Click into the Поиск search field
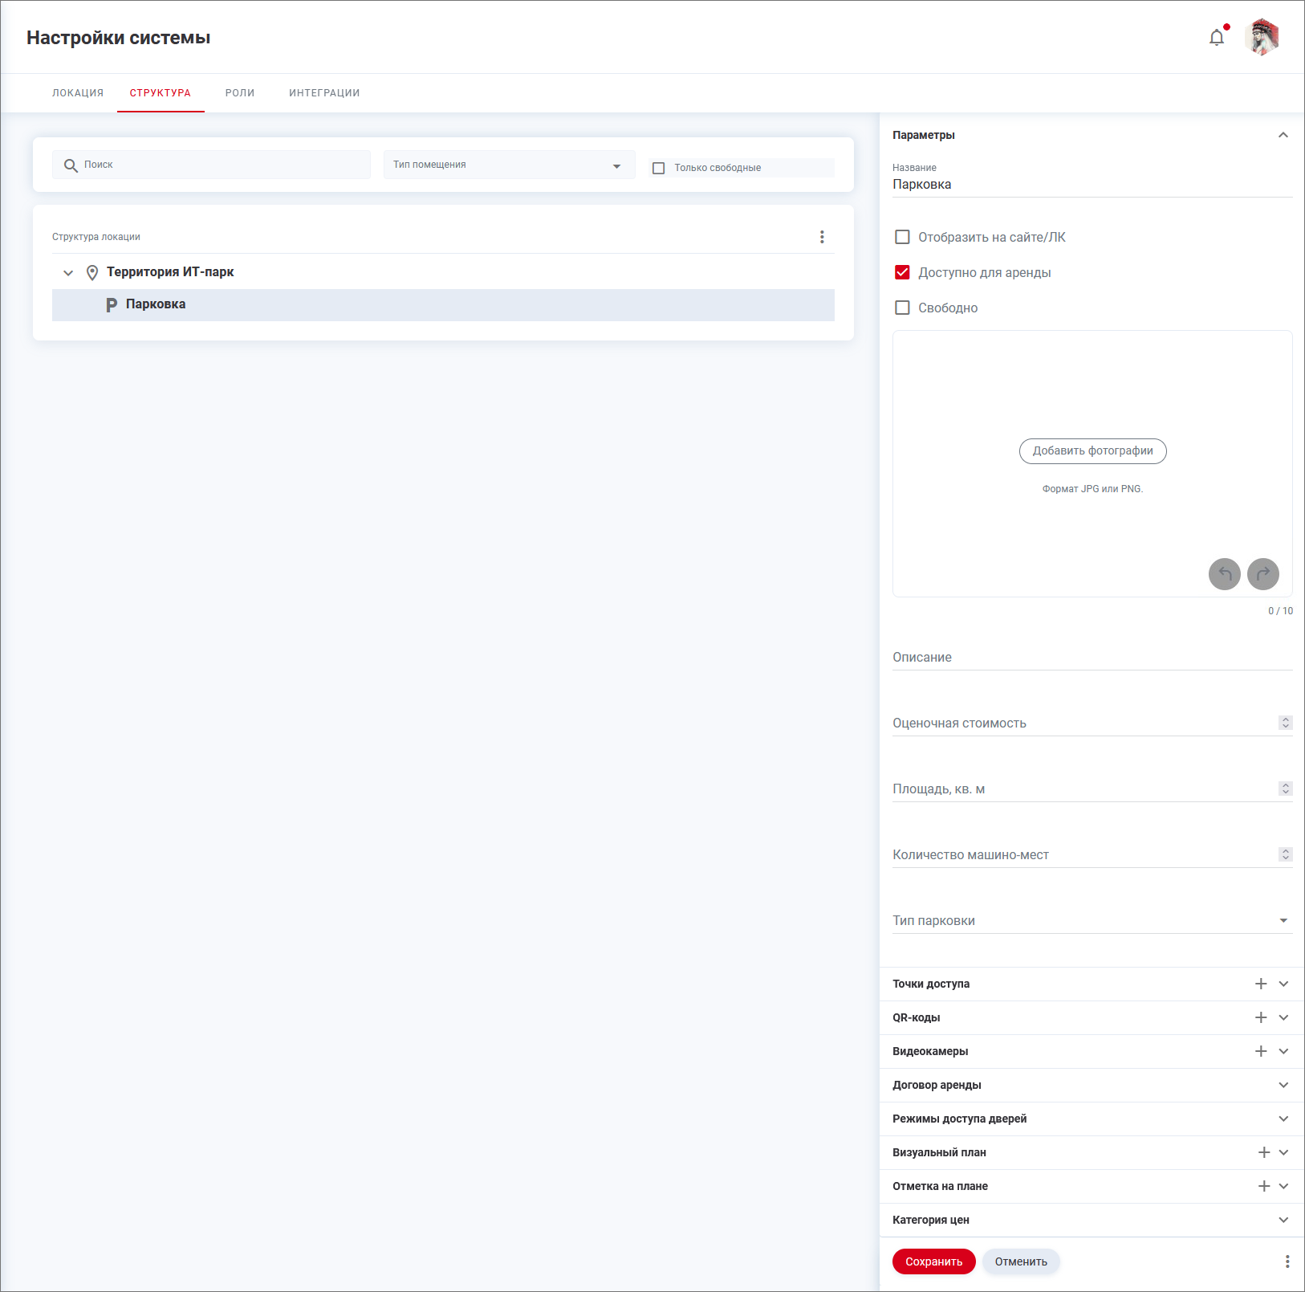The width and height of the screenshot is (1305, 1292). click(217, 165)
